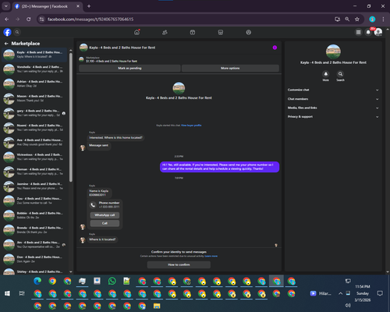Click the 'Where is it located?' message

pyautogui.click(x=102, y=239)
